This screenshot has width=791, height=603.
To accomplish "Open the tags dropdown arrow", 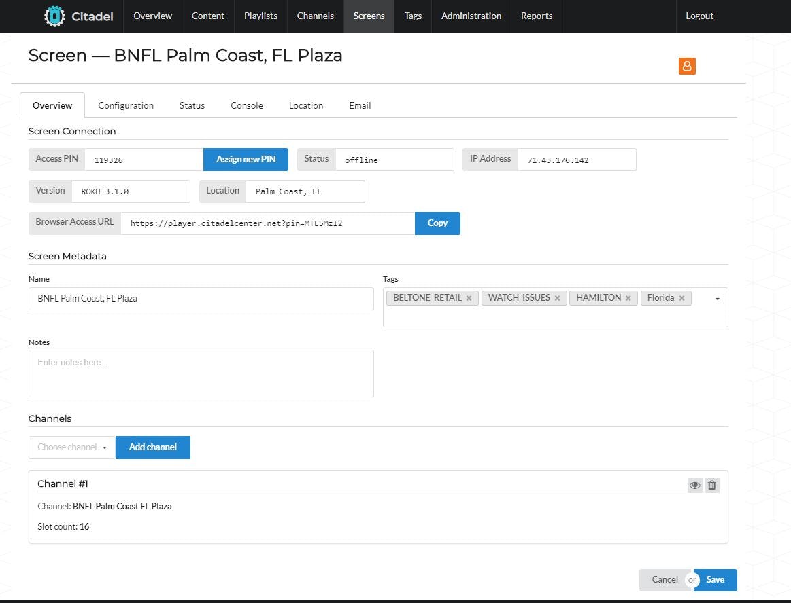I will tap(717, 299).
